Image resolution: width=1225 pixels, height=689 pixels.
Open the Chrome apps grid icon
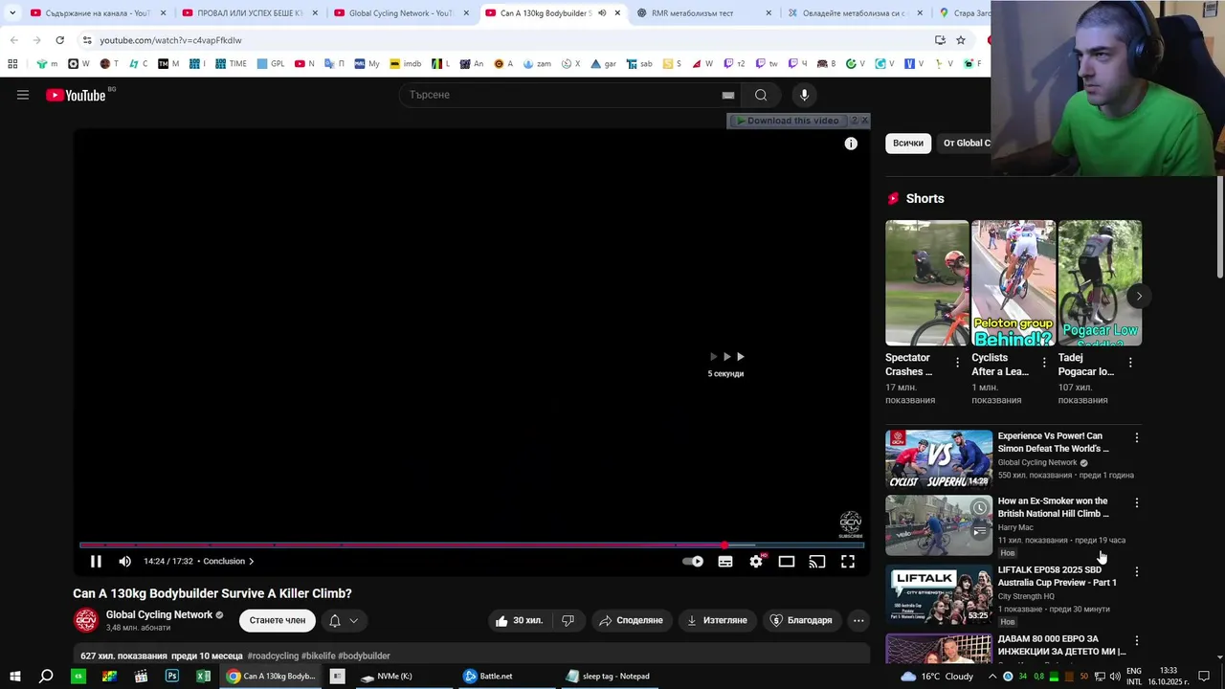click(12, 64)
